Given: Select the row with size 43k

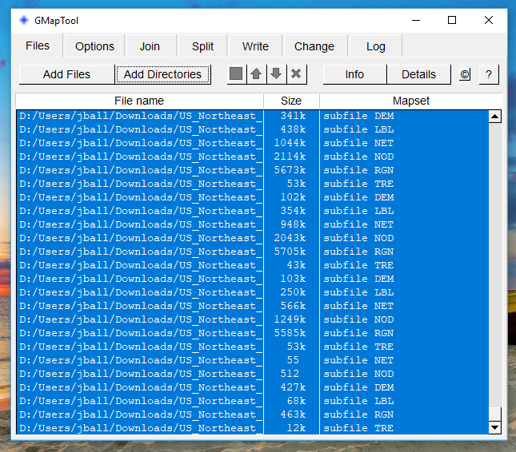Looking at the screenshot, I should pyautogui.click(x=253, y=265).
